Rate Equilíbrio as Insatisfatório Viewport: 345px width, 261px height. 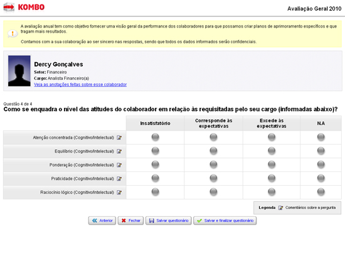click(x=155, y=151)
